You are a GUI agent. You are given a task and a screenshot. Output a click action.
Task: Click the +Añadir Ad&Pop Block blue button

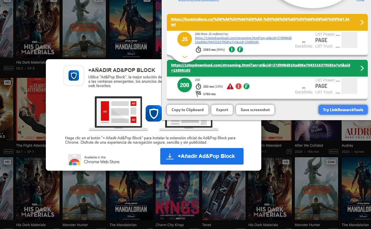[x=202, y=156]
